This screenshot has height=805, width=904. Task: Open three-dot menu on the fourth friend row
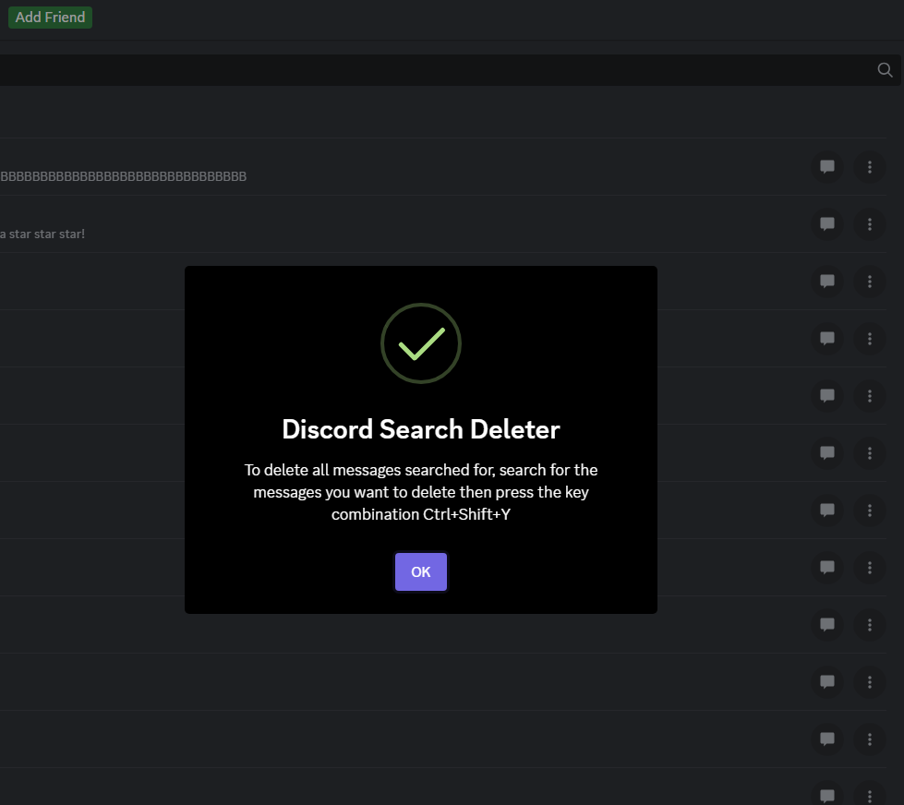pos(870,339)
